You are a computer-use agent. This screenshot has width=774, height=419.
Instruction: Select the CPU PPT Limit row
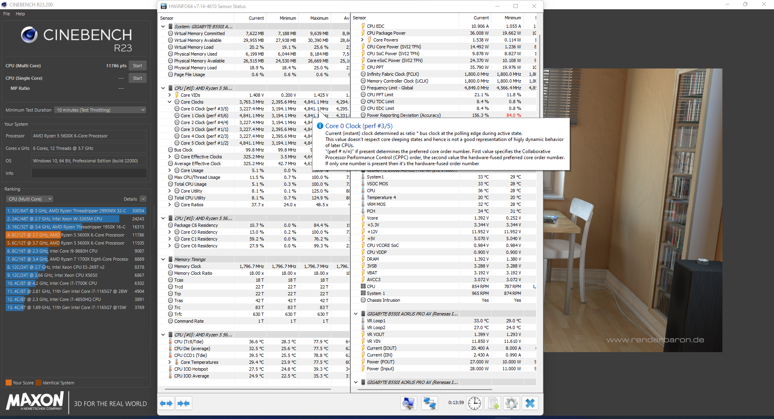coord(443,95)
